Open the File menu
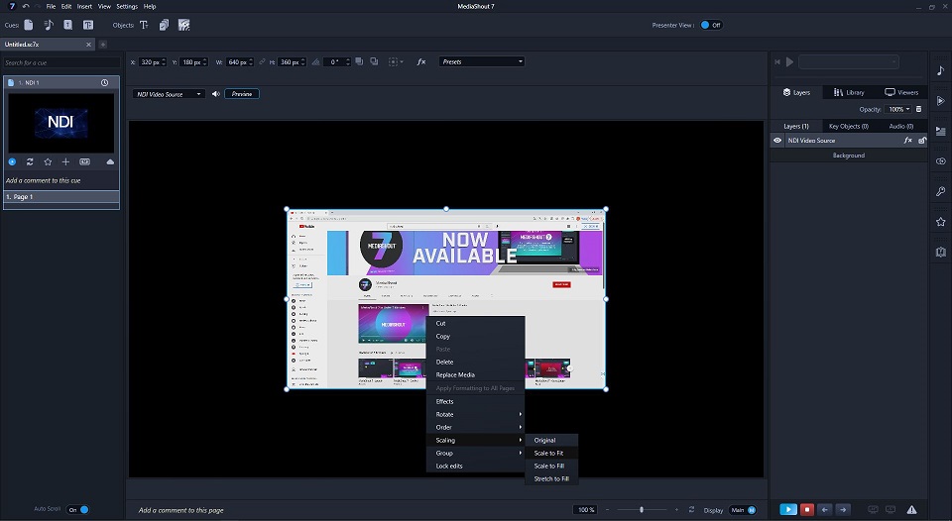 pos(51,6)
